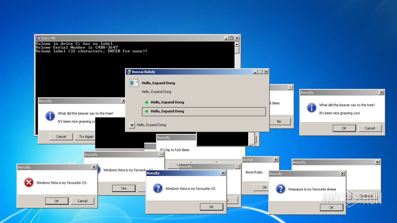Screen dimensions: 397x223
Task: Close the BONZI dialog
Action: coord(275,160)
